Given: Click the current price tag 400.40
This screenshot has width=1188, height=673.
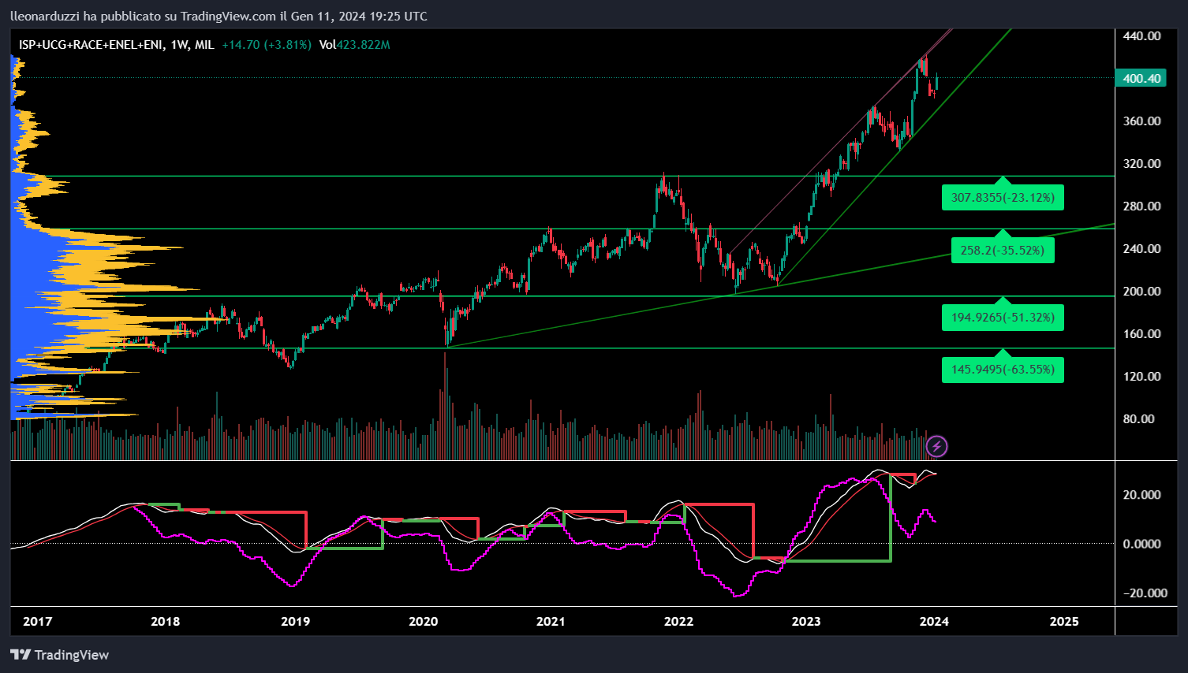Looking at the screenshot, I should tap(1141, 78).
